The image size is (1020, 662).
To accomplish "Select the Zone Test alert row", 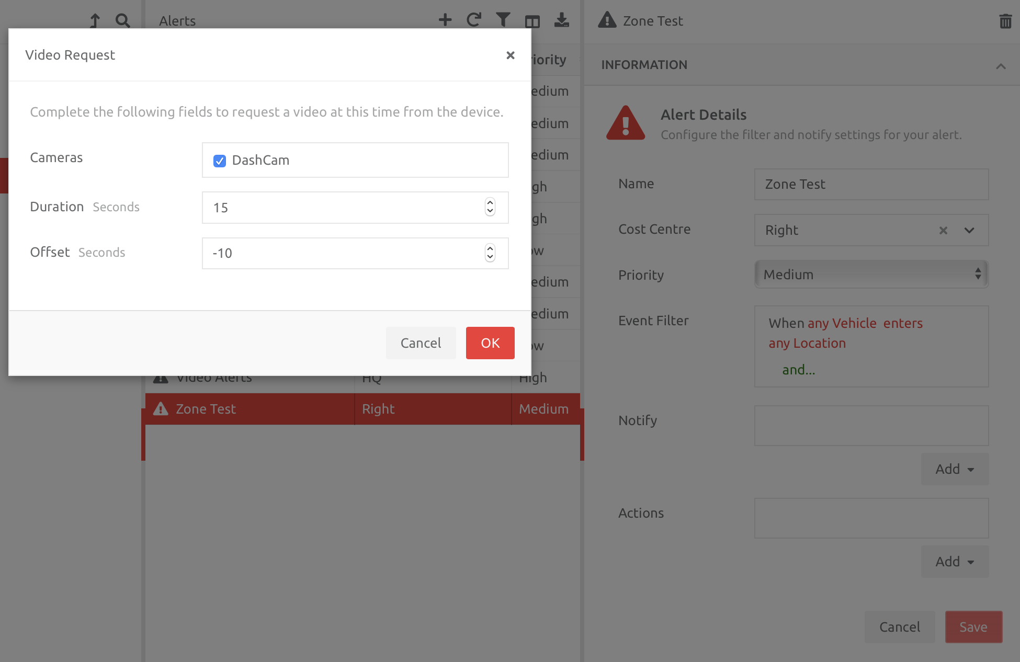I will (362, 409).
